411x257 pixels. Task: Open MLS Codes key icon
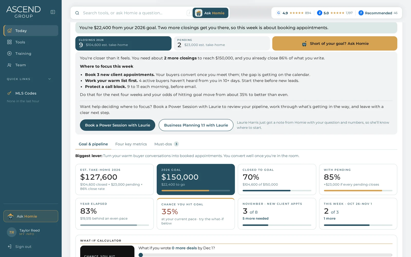(10, 93)
